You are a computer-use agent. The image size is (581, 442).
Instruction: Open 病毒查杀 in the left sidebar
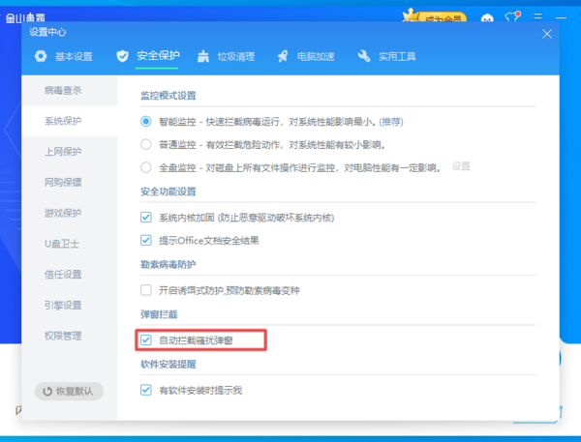click(x=63, y=90)
